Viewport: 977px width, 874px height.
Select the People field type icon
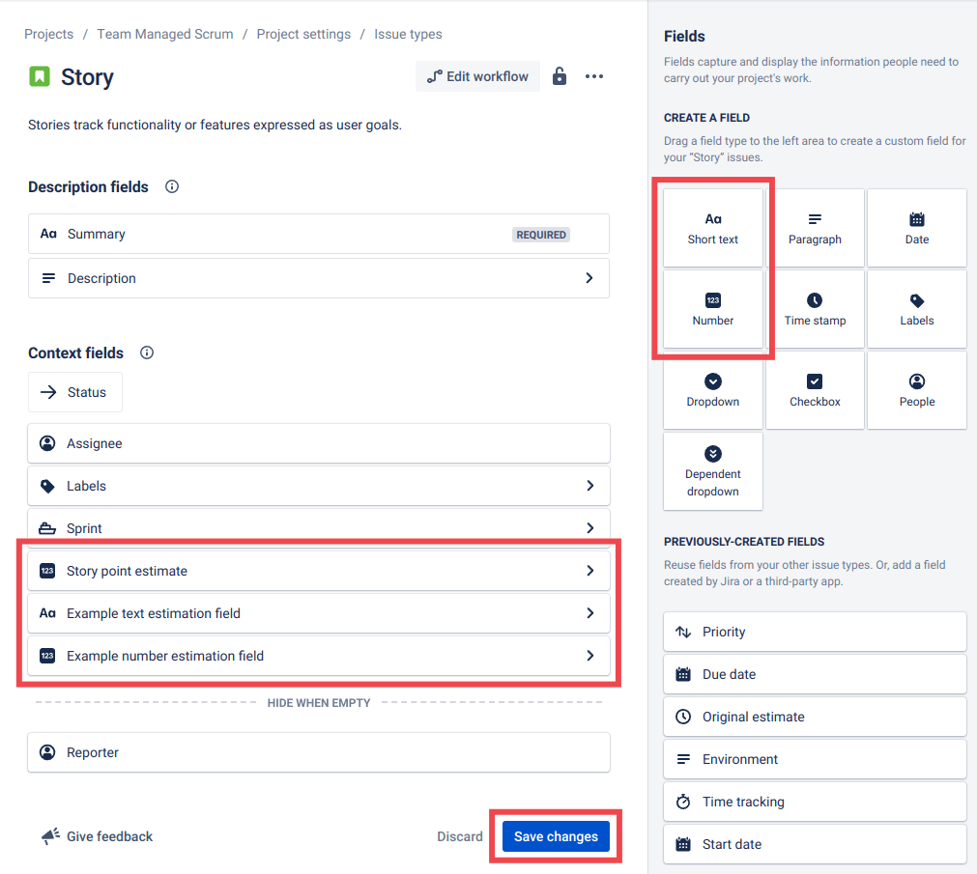coord(915,389)
